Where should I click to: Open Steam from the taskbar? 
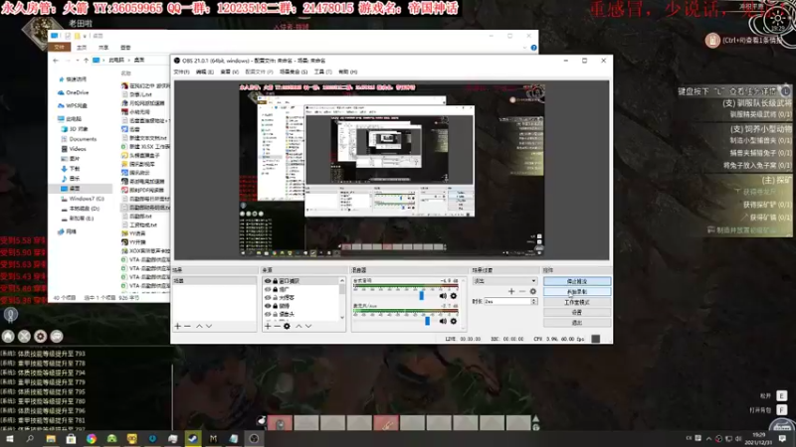(x=193, y=438)
